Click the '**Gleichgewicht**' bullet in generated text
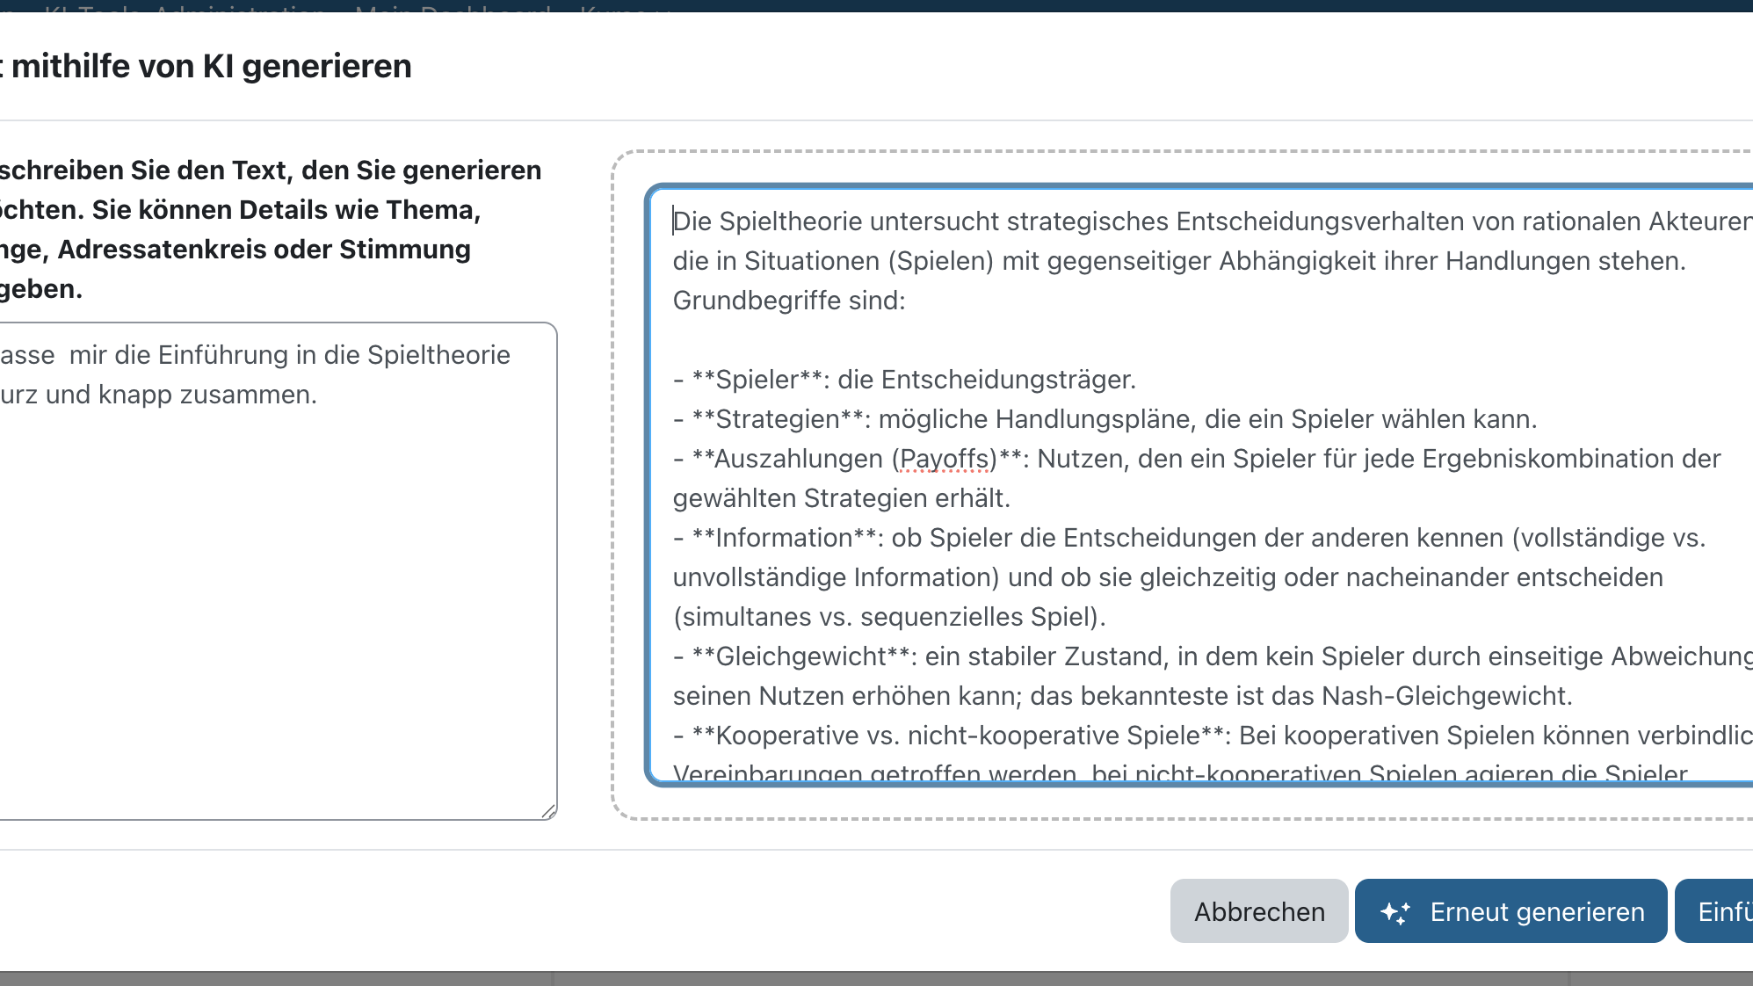This screenshot has height=986, width=1753. (x=800, y=656)
